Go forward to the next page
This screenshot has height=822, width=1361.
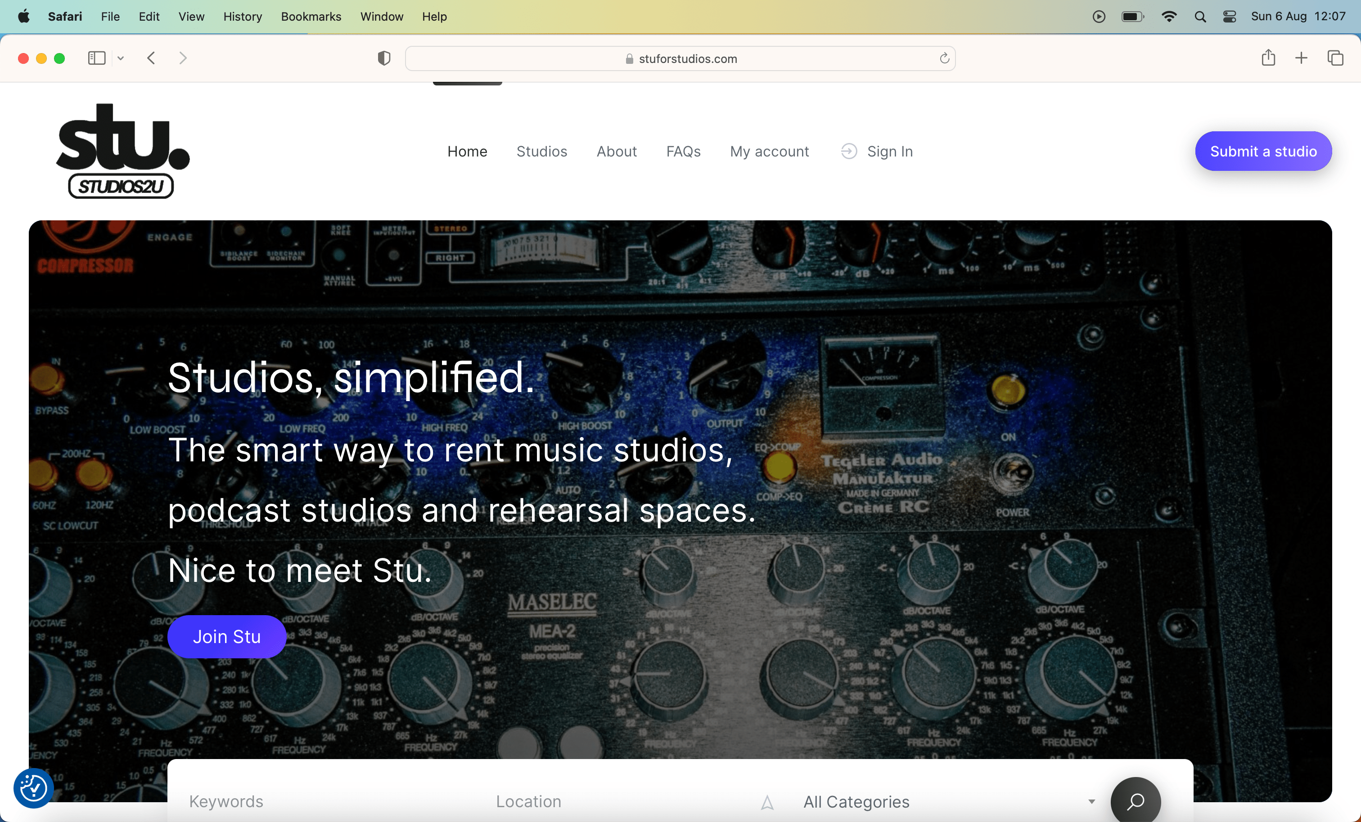click(183, 58)
